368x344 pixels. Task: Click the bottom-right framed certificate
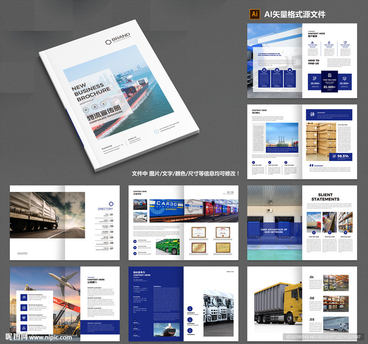click(223, 248)
